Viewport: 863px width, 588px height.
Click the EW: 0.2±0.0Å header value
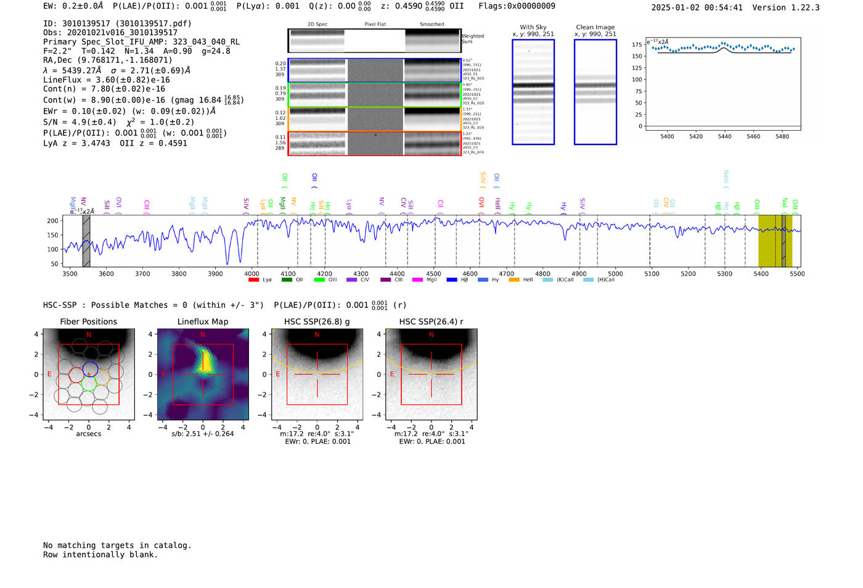(x=73, y=6)
